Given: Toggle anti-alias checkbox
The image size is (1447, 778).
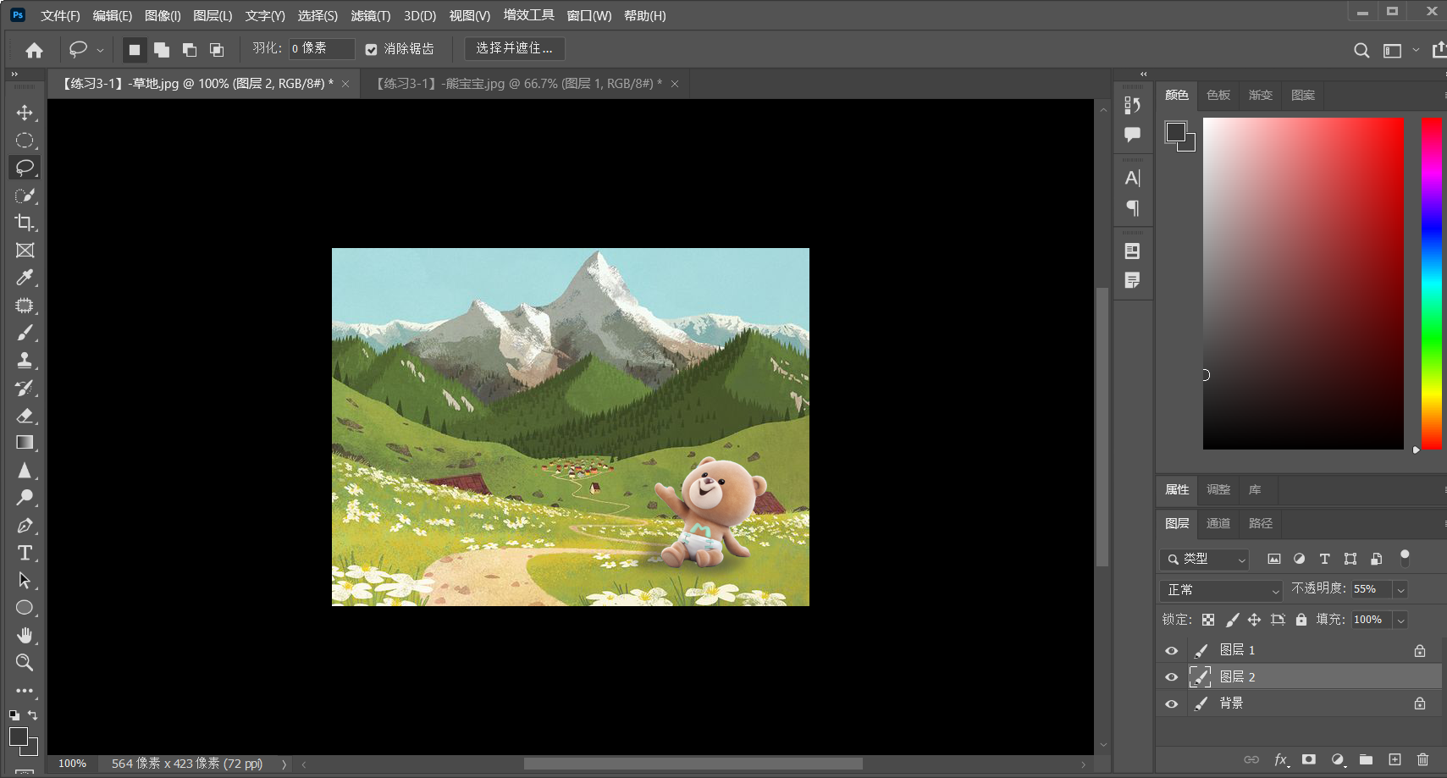Looking at the screenshot, I should (371, 50).
